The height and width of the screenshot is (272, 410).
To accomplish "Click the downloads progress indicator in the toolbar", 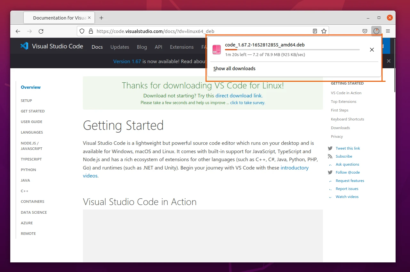I will pyautogui.click(x=376, y=31).
